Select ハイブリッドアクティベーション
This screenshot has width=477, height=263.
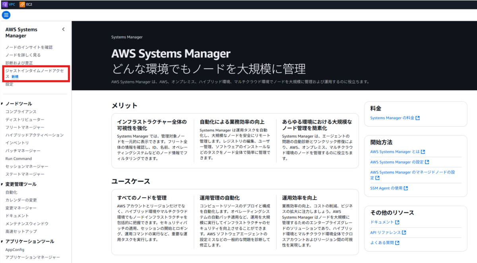tap(35, 135)
